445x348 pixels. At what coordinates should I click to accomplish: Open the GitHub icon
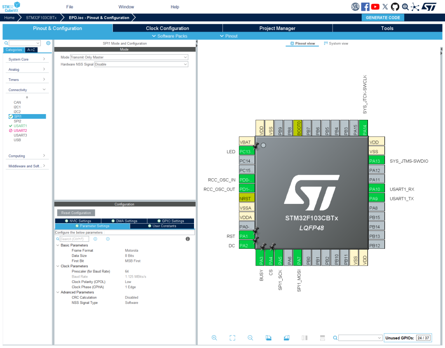coord(395,7)
